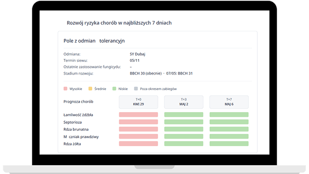The height and width of the screenshot is (174, 309).
Task: Click Rdza żółta risk bar for MAJ 2
Action: tap(184, 144)
